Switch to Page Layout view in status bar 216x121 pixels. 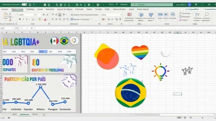tap(185, 118)
